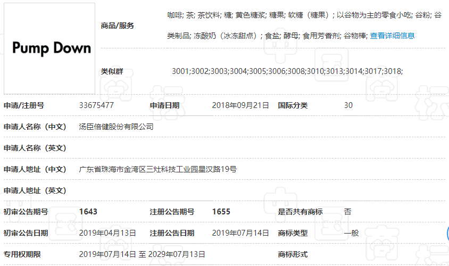
Task: Select preliminary announcement date 2019年04月13日
Action: point(107,233)
